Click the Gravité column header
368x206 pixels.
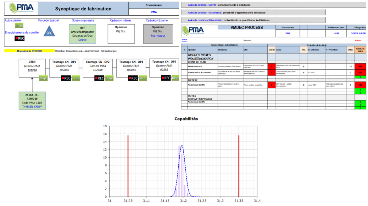tap(271, 50)
